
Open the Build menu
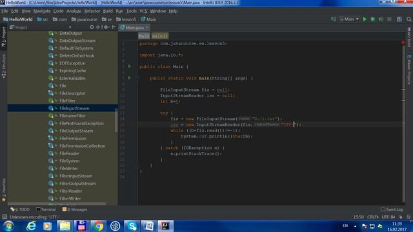coord(108,11)
